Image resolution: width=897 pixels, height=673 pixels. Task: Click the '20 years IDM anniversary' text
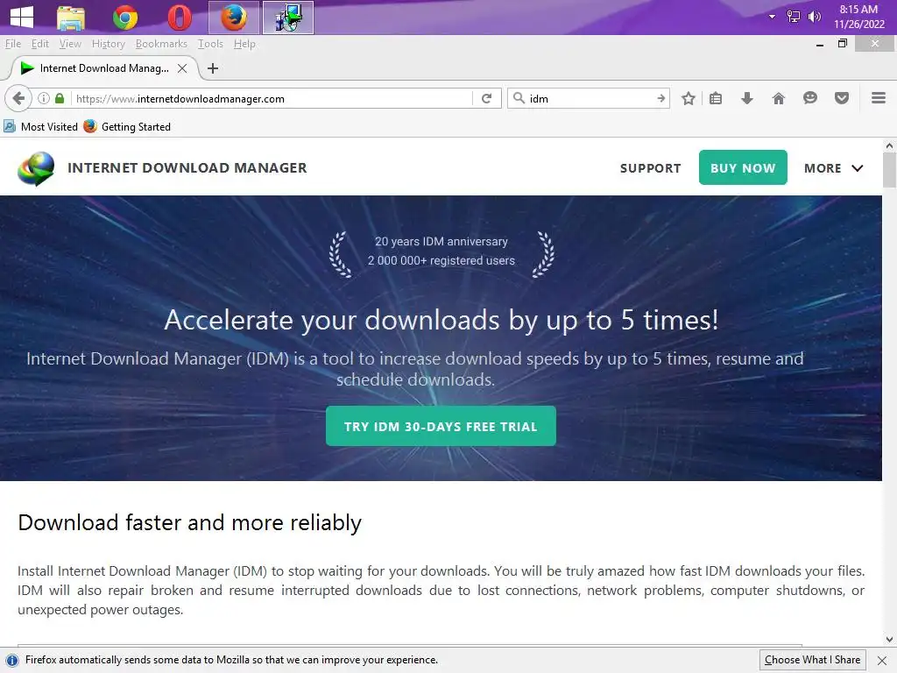pyautogui.click(x=441, y=242)
